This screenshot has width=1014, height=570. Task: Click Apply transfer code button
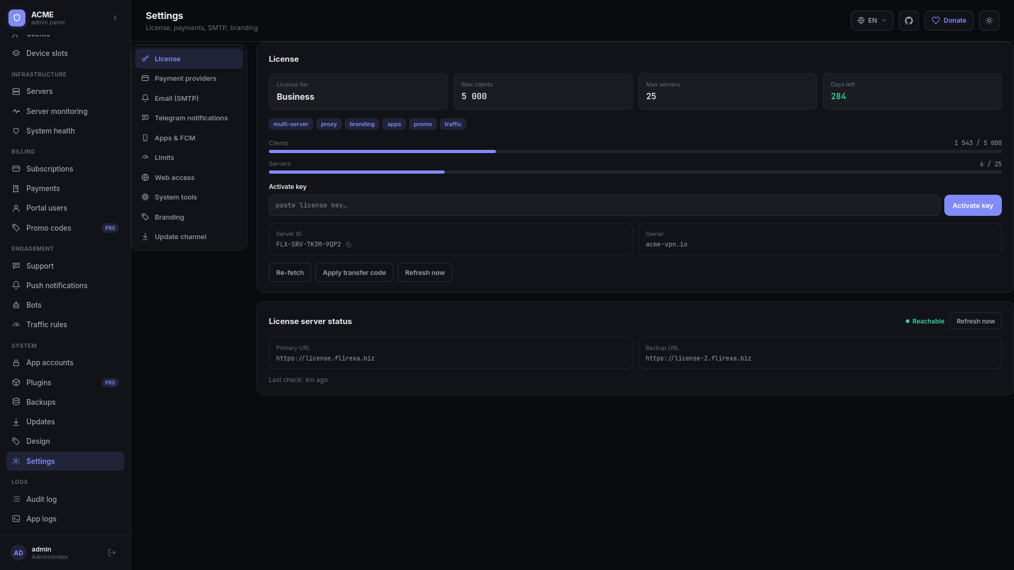(354, 272)
